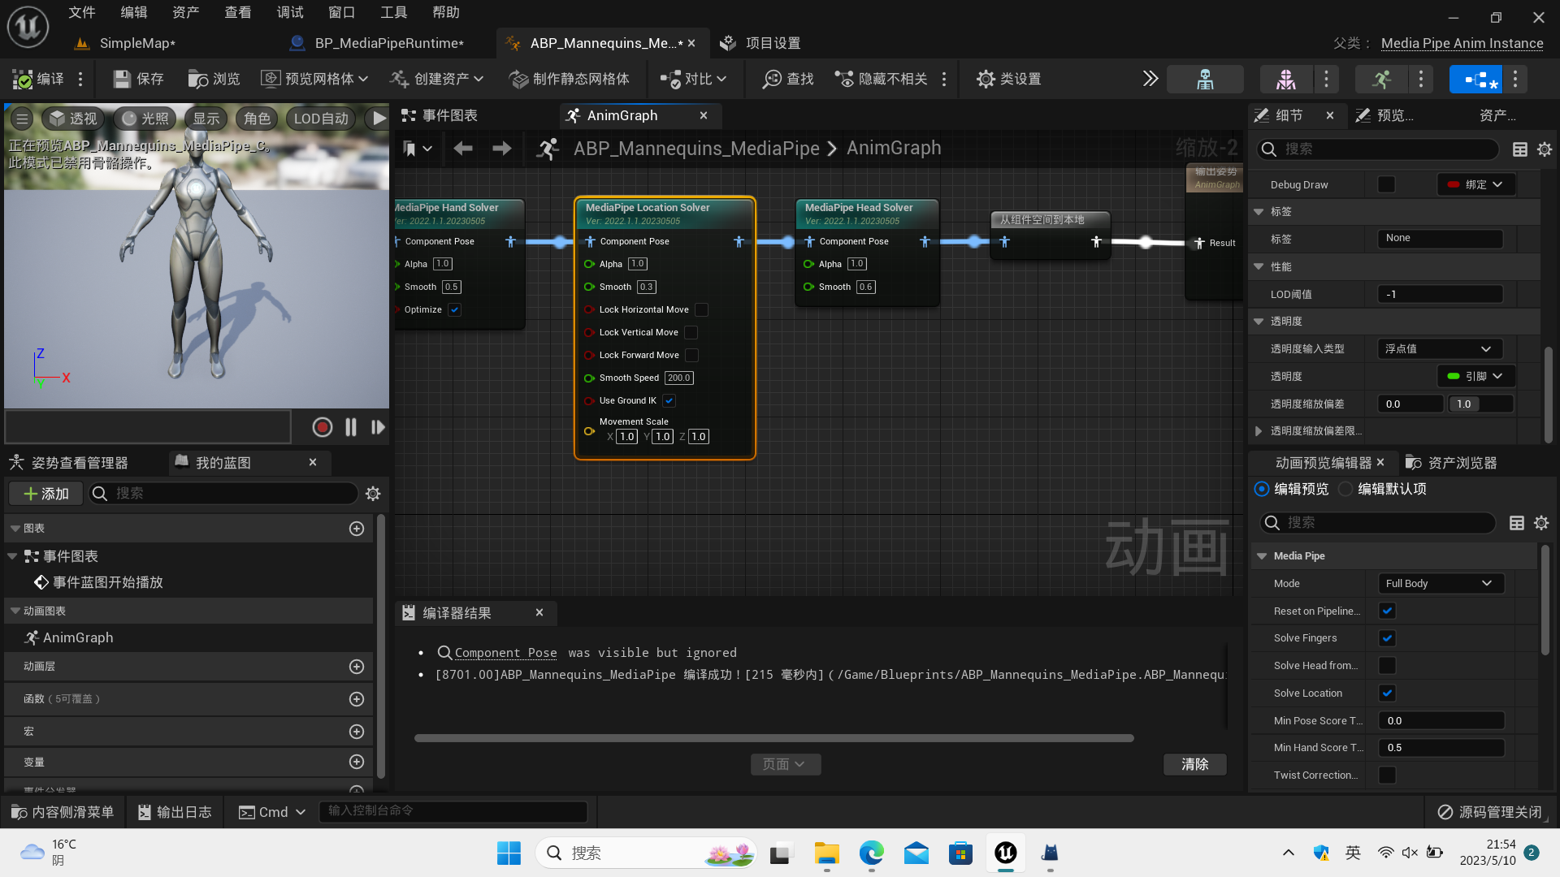Adjust the Smooth Speed 200.0 value
The height and width of the screenshot is (877, 1560).
pyautogui.click(x=678, y=378)
